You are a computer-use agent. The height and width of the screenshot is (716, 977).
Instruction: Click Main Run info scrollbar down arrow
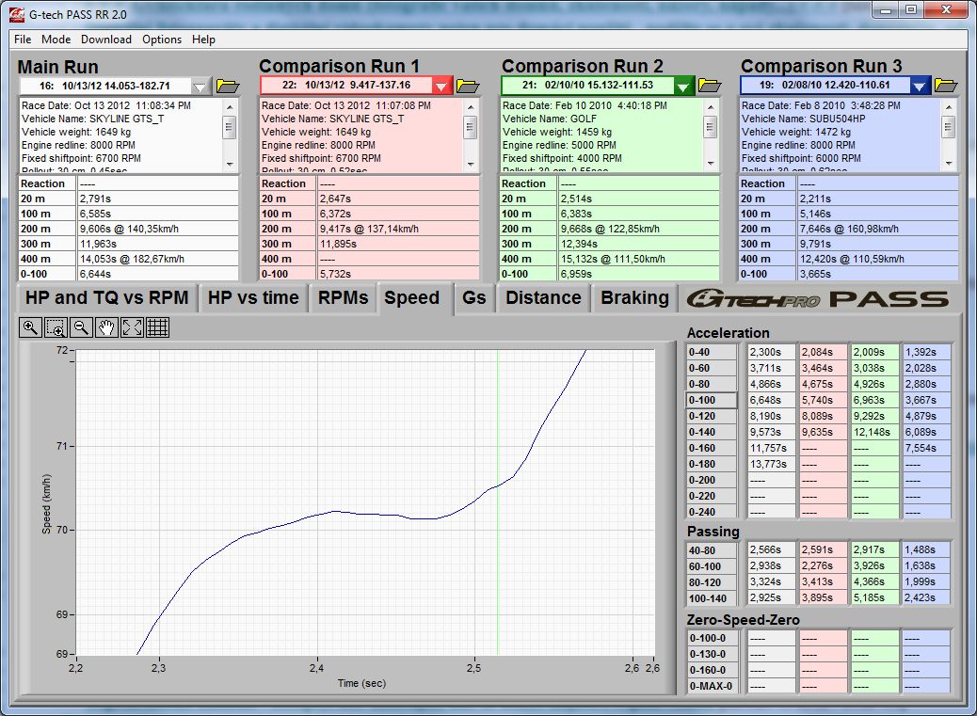pyautogui.click(x=230, y=165)
